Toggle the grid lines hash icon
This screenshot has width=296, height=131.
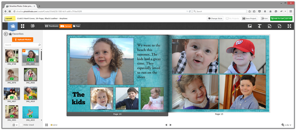click(x=46, y=125)
